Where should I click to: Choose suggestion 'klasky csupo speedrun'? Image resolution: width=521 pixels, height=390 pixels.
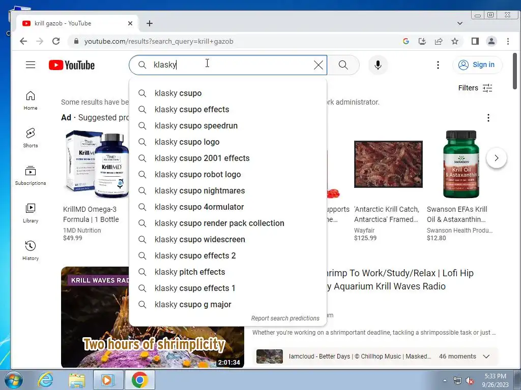(x=228, y=126)
